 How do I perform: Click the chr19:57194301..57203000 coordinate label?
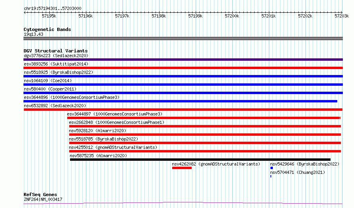[53, 9]
